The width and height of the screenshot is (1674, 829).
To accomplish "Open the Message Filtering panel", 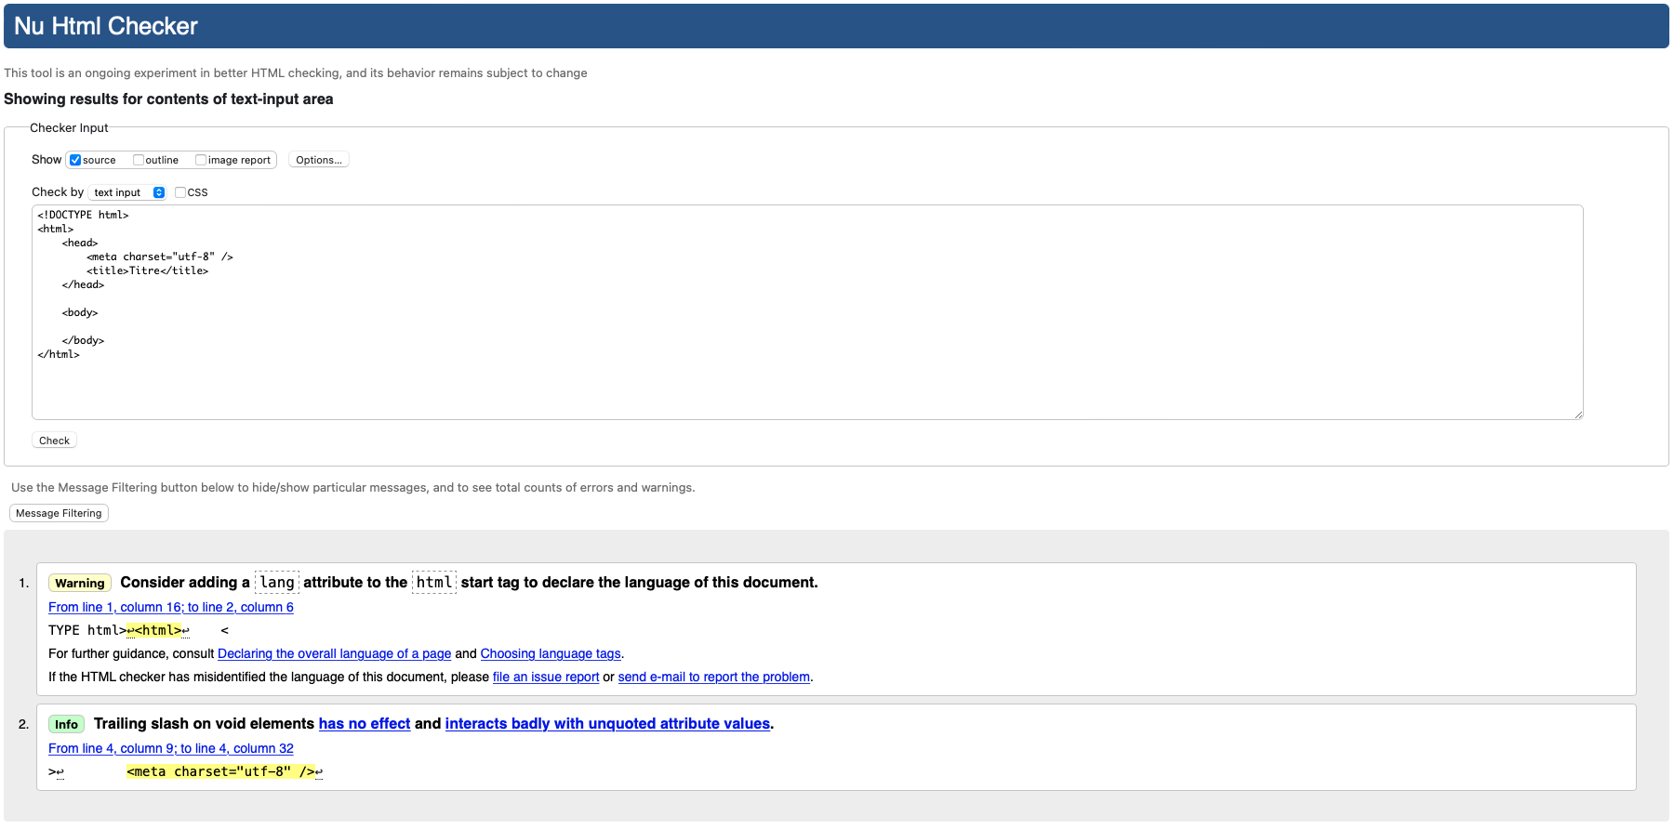I will click(x=59, y=513).
